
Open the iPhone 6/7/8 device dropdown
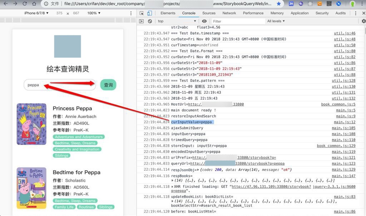[x=36, y=13]
